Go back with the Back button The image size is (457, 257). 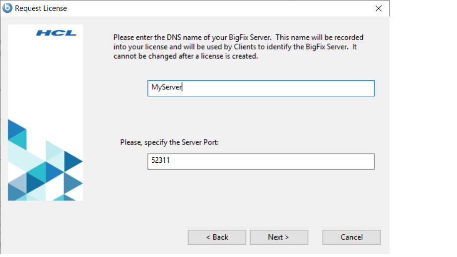[x=217, y=237]
